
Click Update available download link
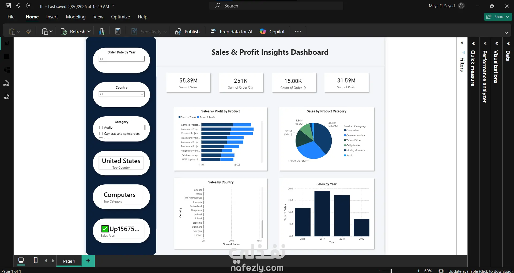pos(480,271)
